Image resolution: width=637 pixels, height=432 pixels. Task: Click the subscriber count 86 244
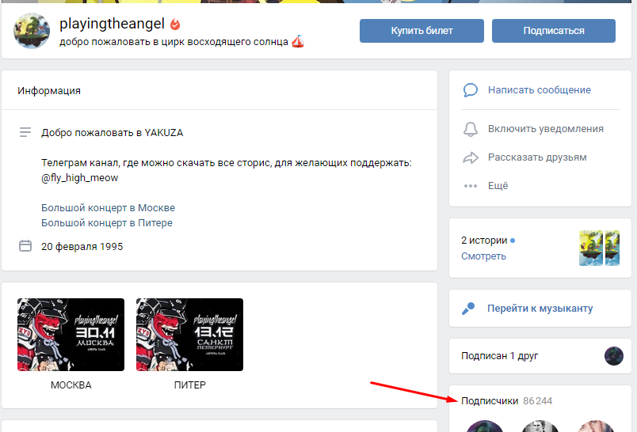[x=538, y=401]
